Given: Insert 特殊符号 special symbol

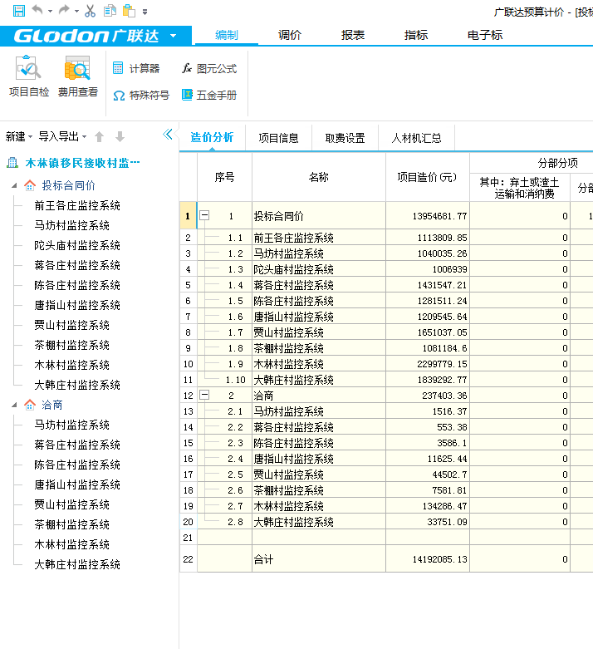Looking at the screenshot, I should point(141,96).
